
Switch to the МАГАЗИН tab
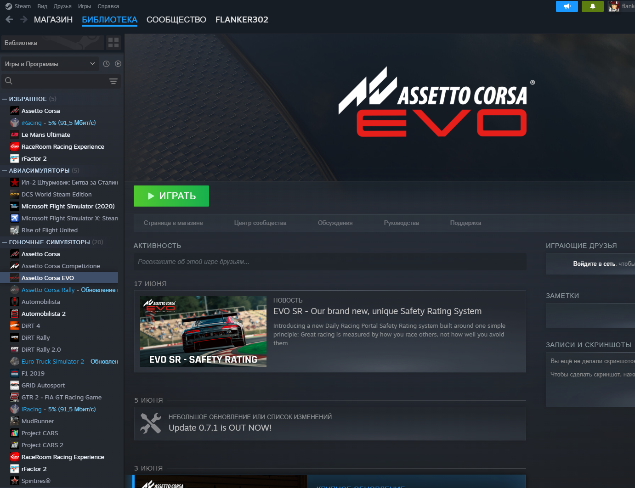[53, 20]
